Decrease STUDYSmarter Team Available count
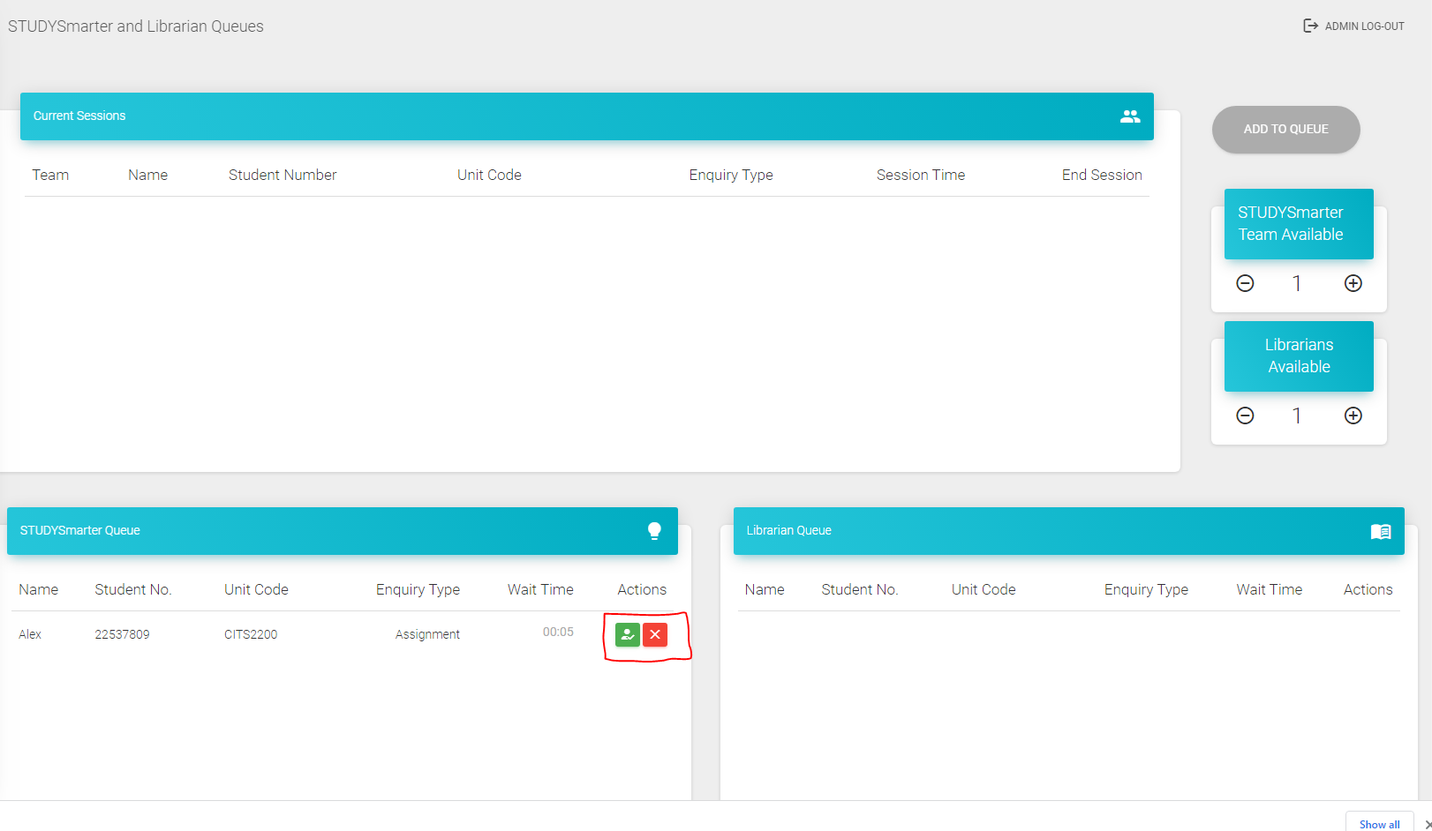The image size is (1432, 831). pos(1245,283)
